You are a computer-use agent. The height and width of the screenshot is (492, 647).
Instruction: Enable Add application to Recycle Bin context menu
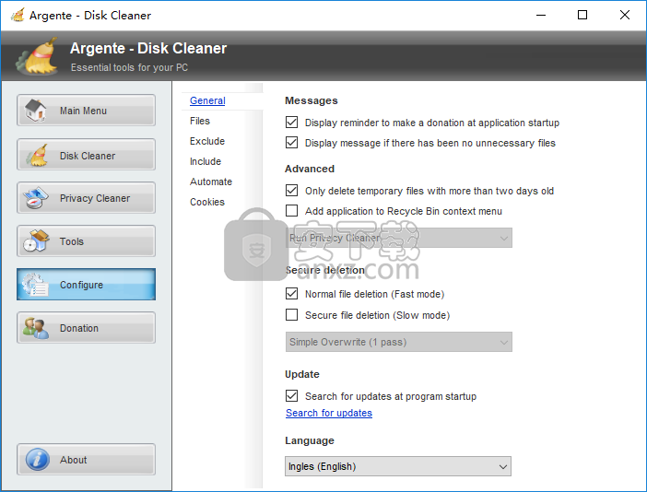(292, 210)
